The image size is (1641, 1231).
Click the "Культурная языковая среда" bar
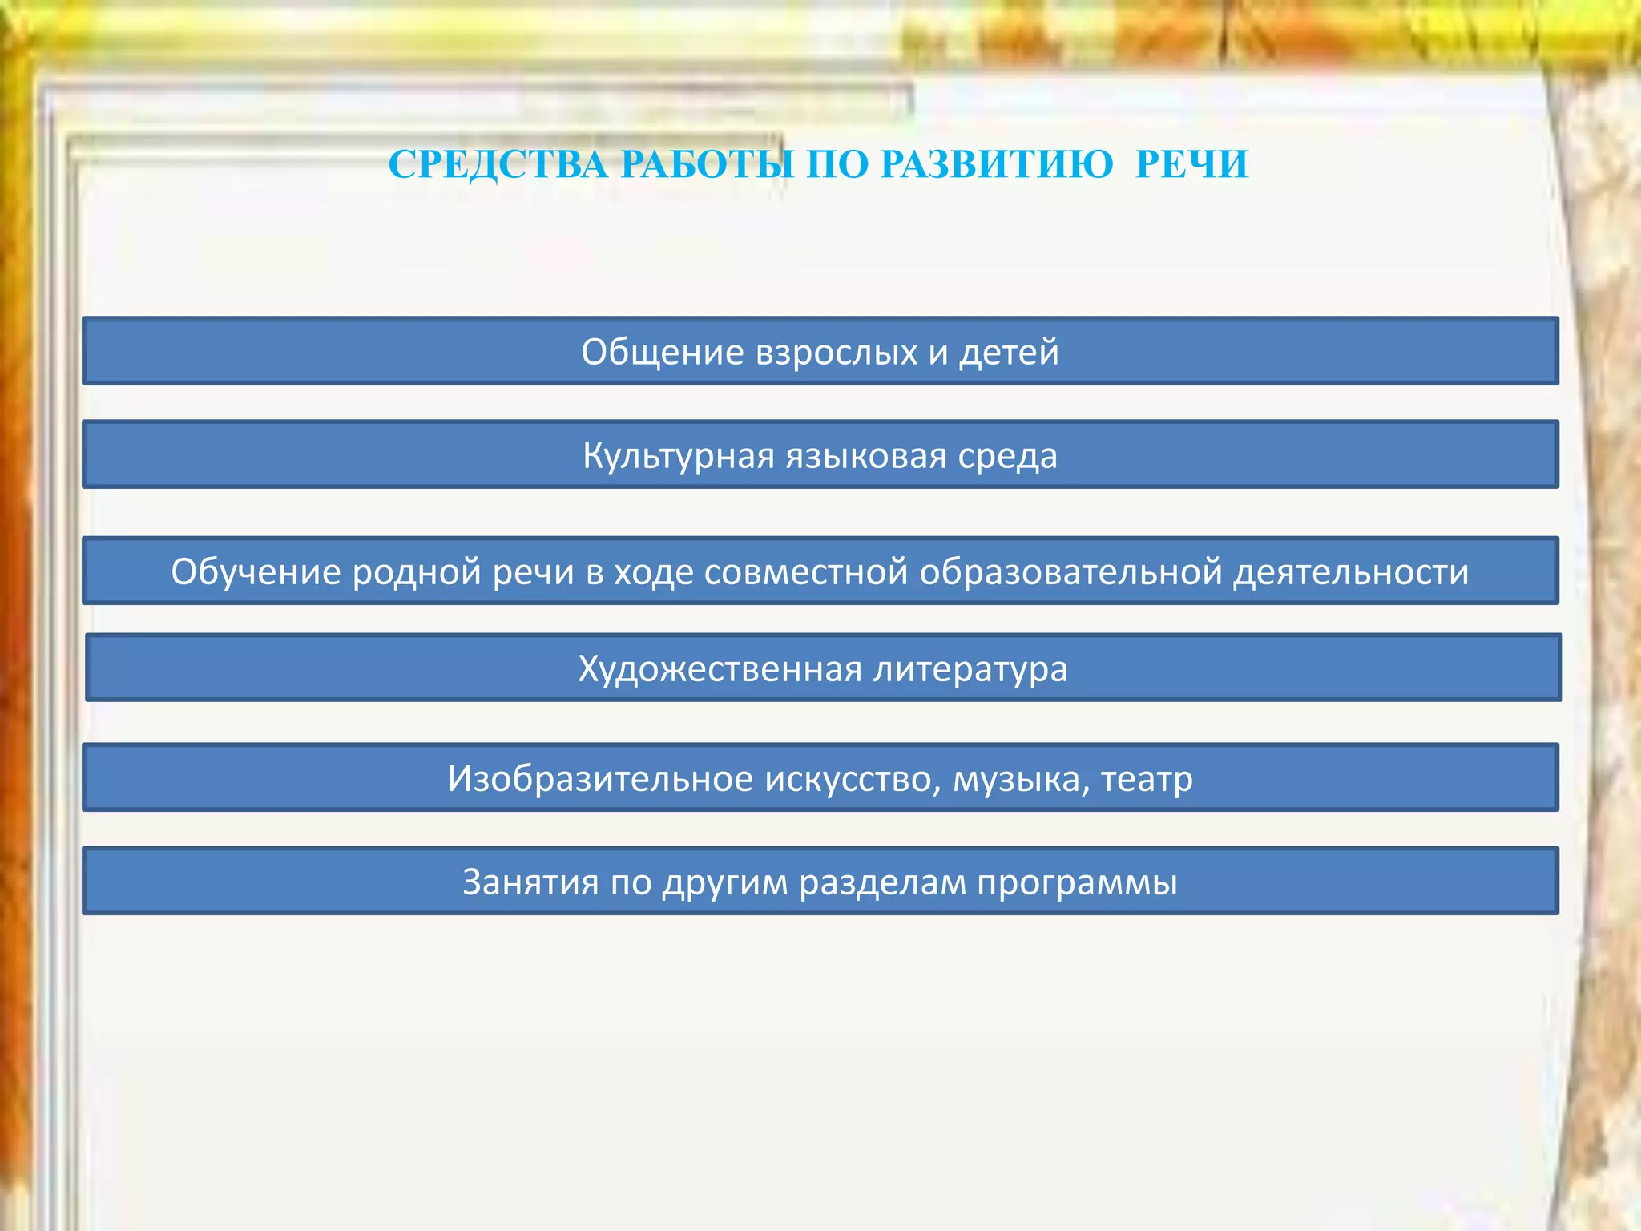[x=820, y=454]
